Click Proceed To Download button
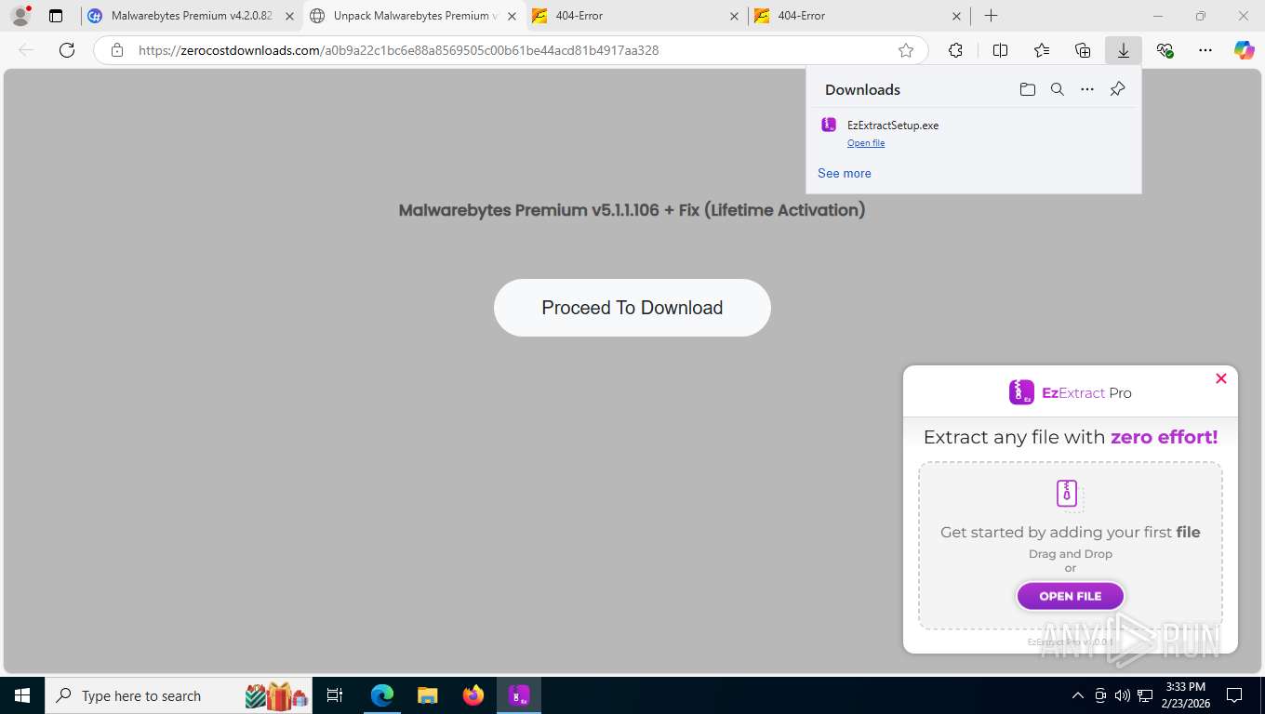The height and width of the screenshot is (714, 1265). 632,308
